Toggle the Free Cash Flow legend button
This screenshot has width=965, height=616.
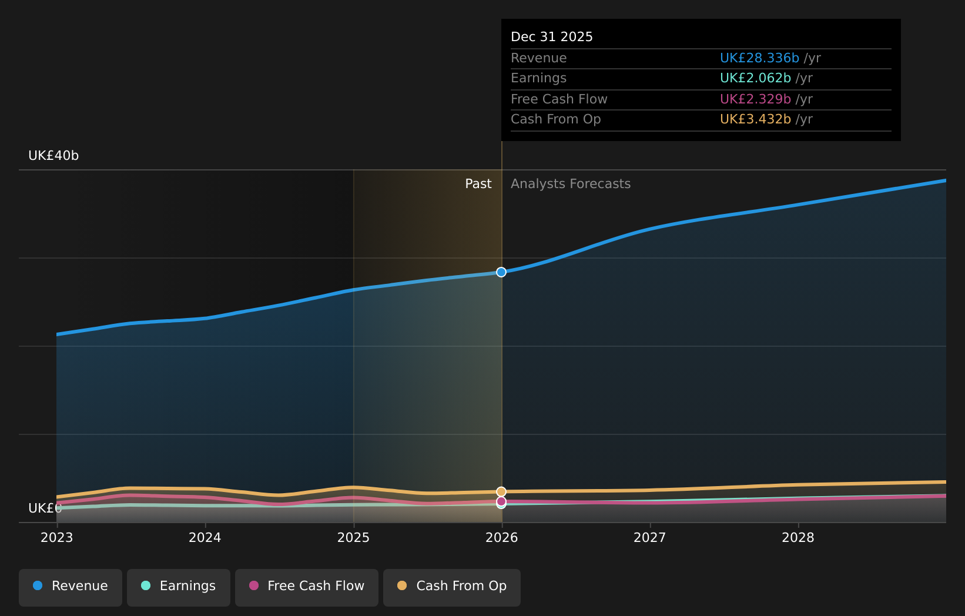pos(307,587)
